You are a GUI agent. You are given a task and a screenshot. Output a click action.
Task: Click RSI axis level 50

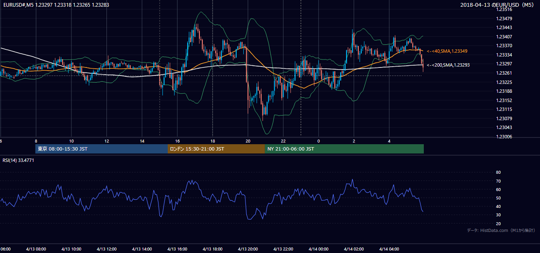click(x=499, y=198)
